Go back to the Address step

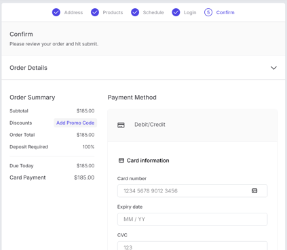pos(73,12)
